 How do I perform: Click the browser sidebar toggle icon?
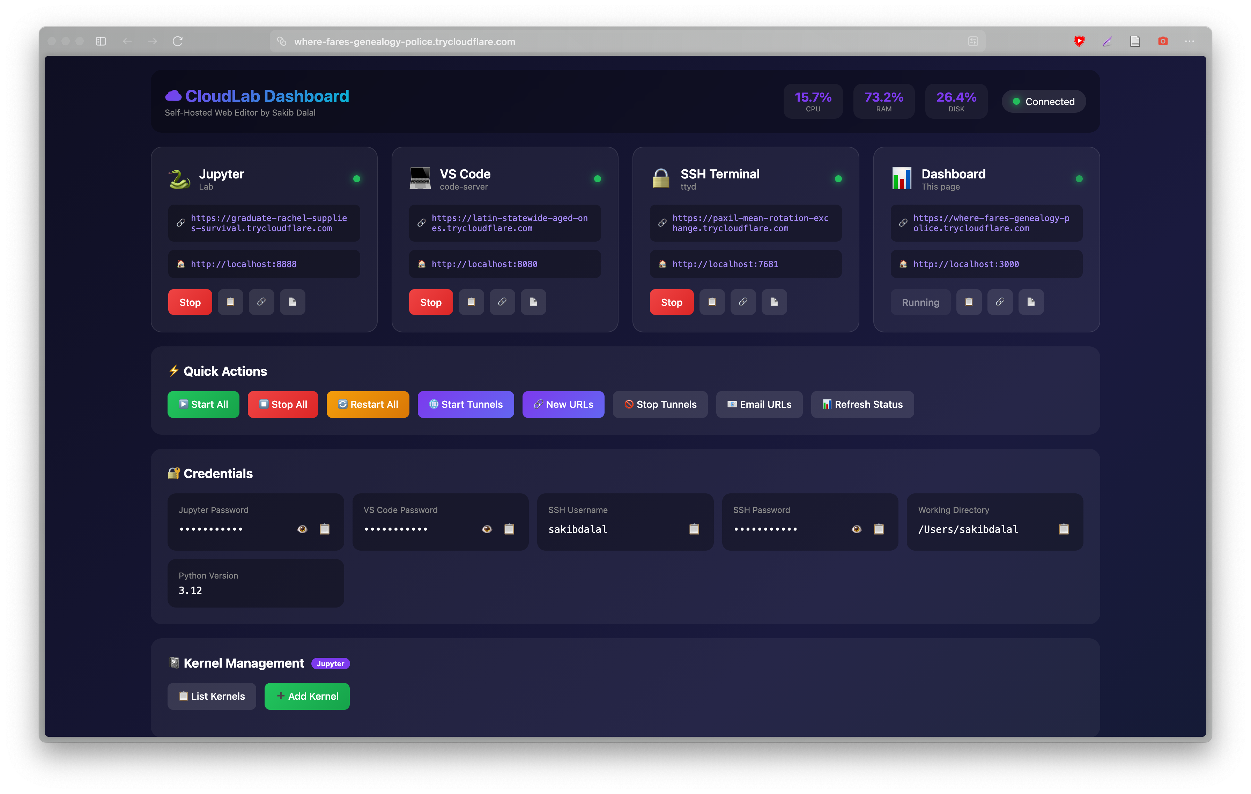tap(101, 41)
